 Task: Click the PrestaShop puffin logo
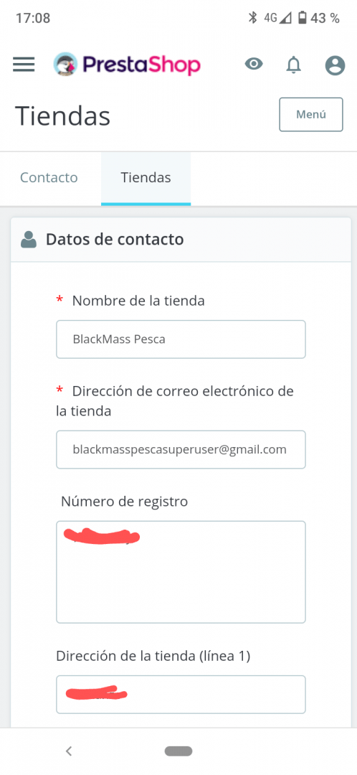point(65,65)
